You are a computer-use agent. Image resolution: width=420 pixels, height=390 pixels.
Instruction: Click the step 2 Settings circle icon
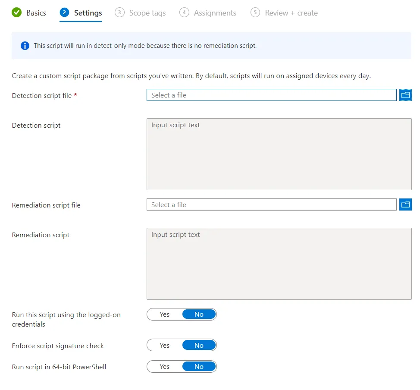(x=64, y=13)
